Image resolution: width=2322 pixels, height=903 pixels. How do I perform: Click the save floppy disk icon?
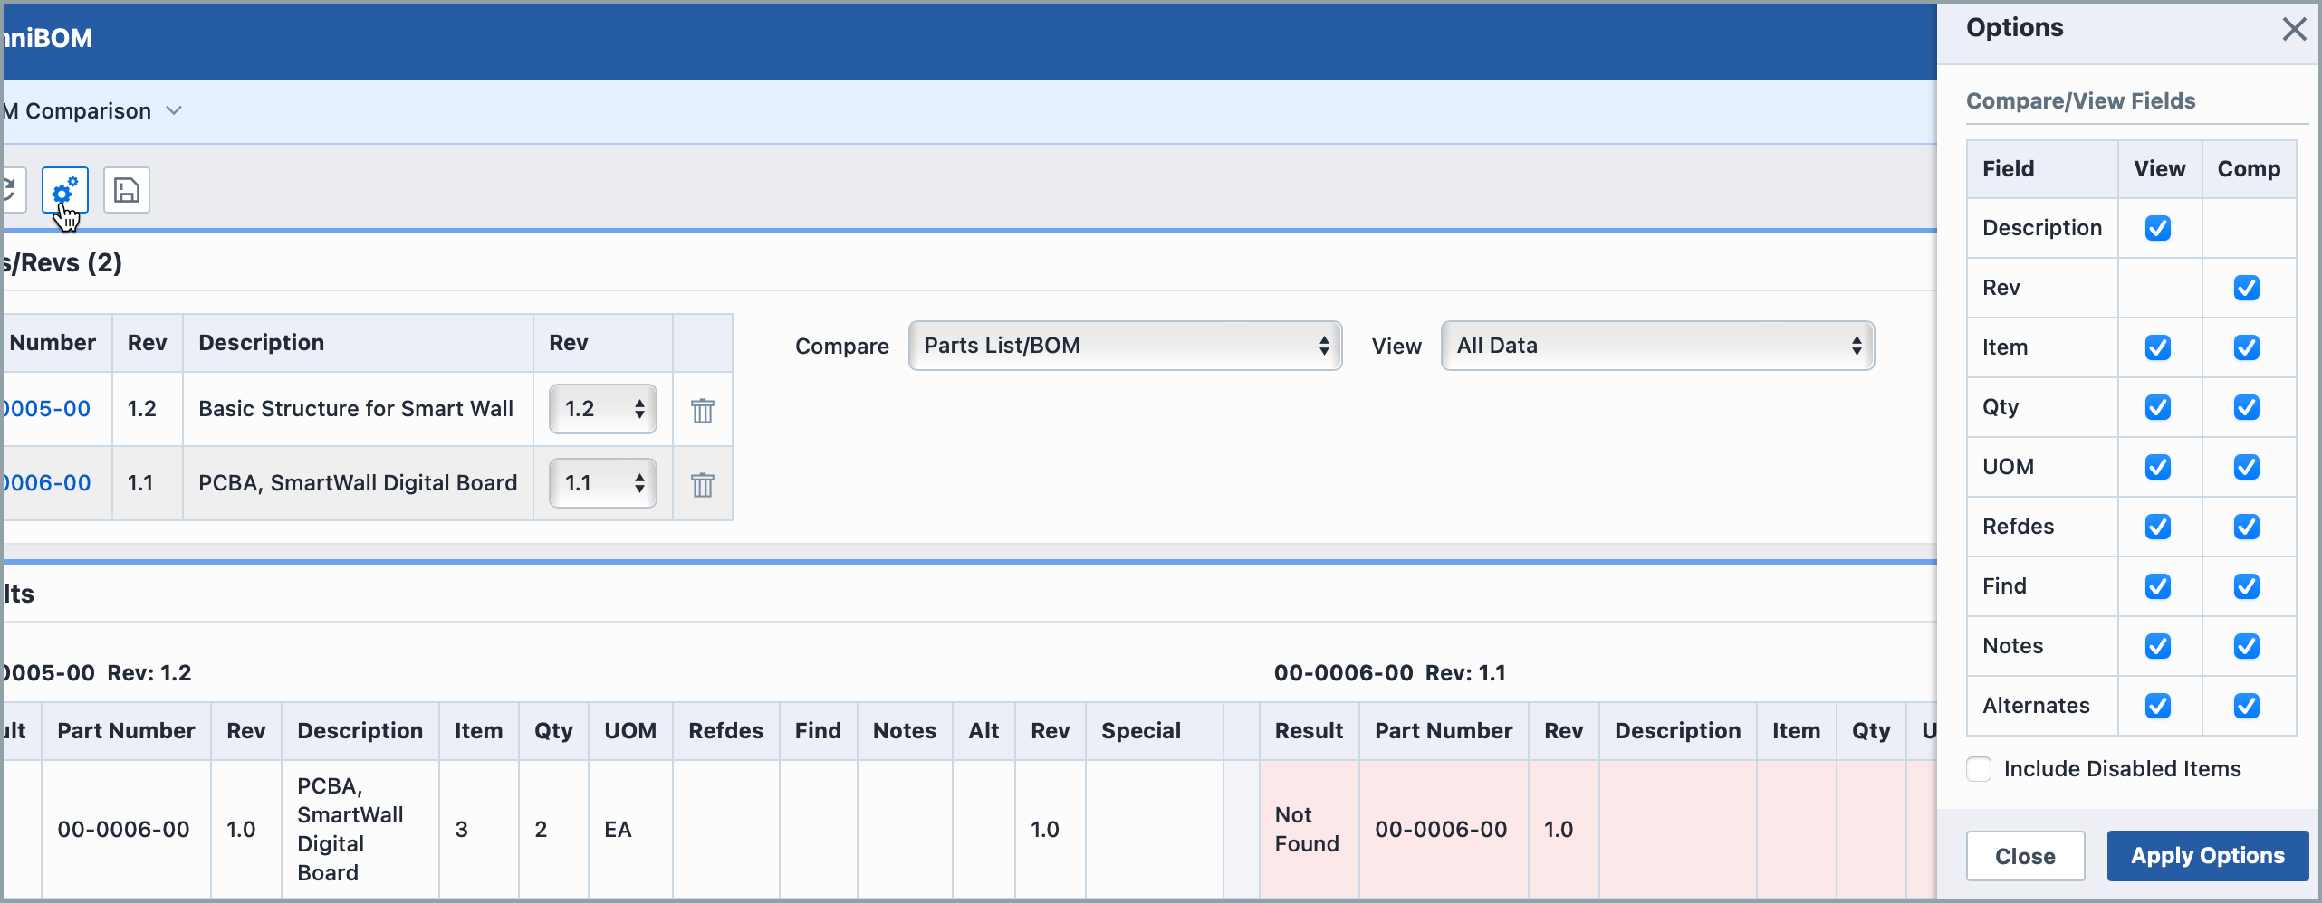(127, 191)
